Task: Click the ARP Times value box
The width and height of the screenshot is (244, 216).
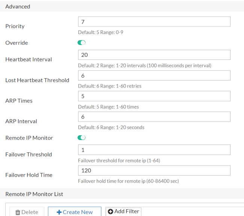Action: (154, 96)
